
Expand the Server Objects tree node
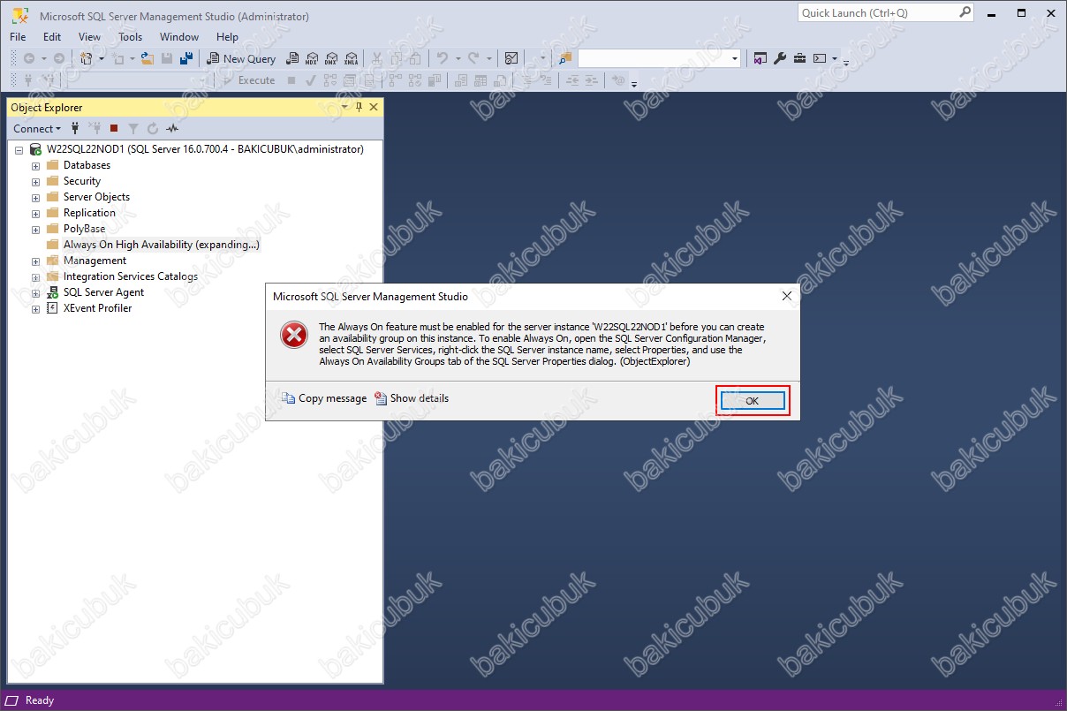click(x=36, y=198)
